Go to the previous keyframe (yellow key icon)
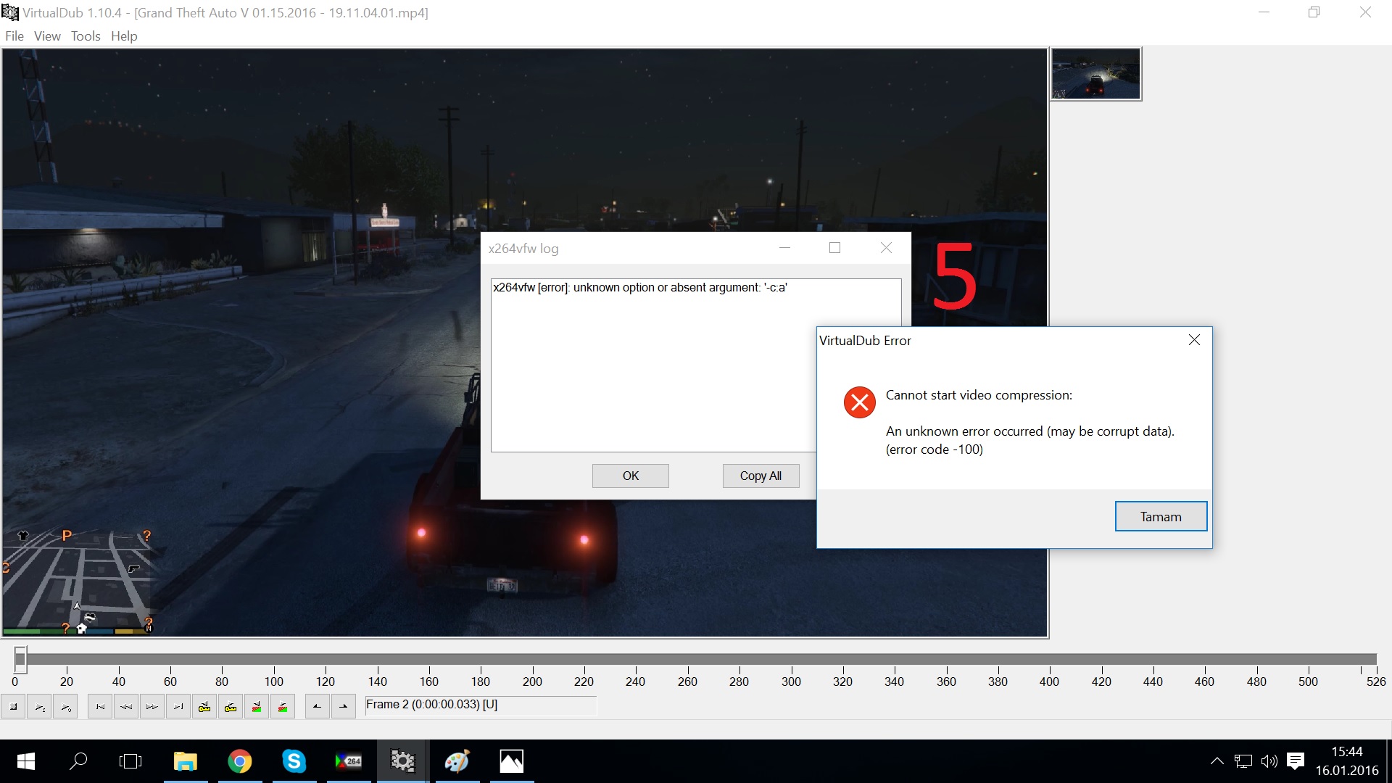 pyautogui.click(x=204, y=707)
